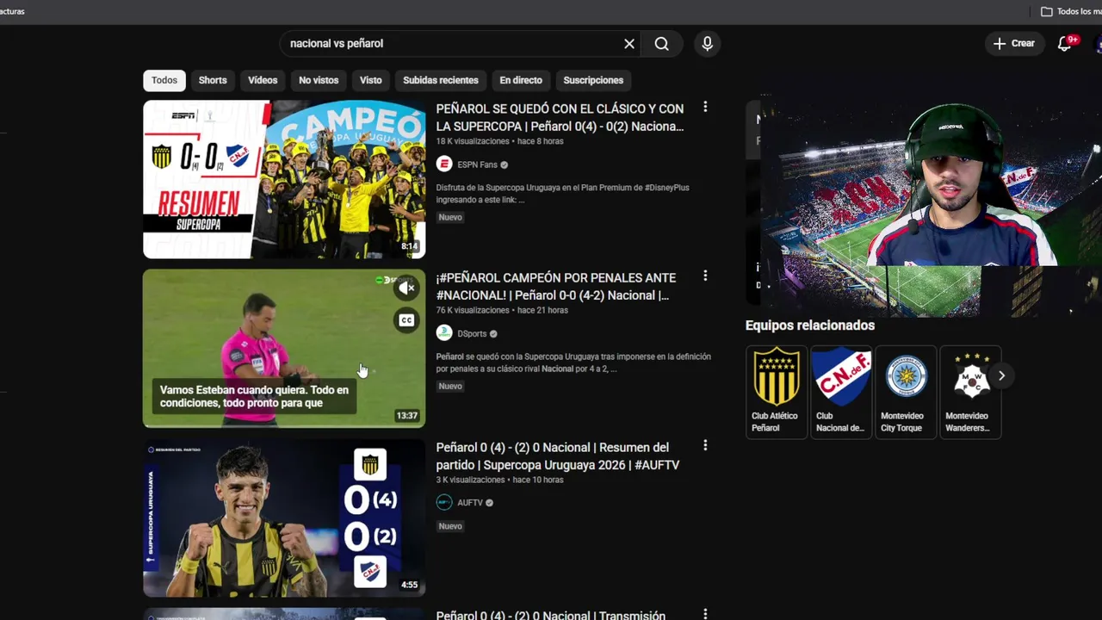Screen dimensions: 1102x620
Task: Open title Peñarol 0 (4) - (2) 0 Nacional Transmisión
Action: pyautogui.click(x=551, y=615)
